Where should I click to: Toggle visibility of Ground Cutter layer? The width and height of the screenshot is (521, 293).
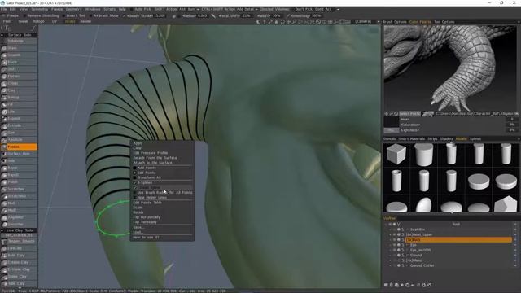(394, 265)
